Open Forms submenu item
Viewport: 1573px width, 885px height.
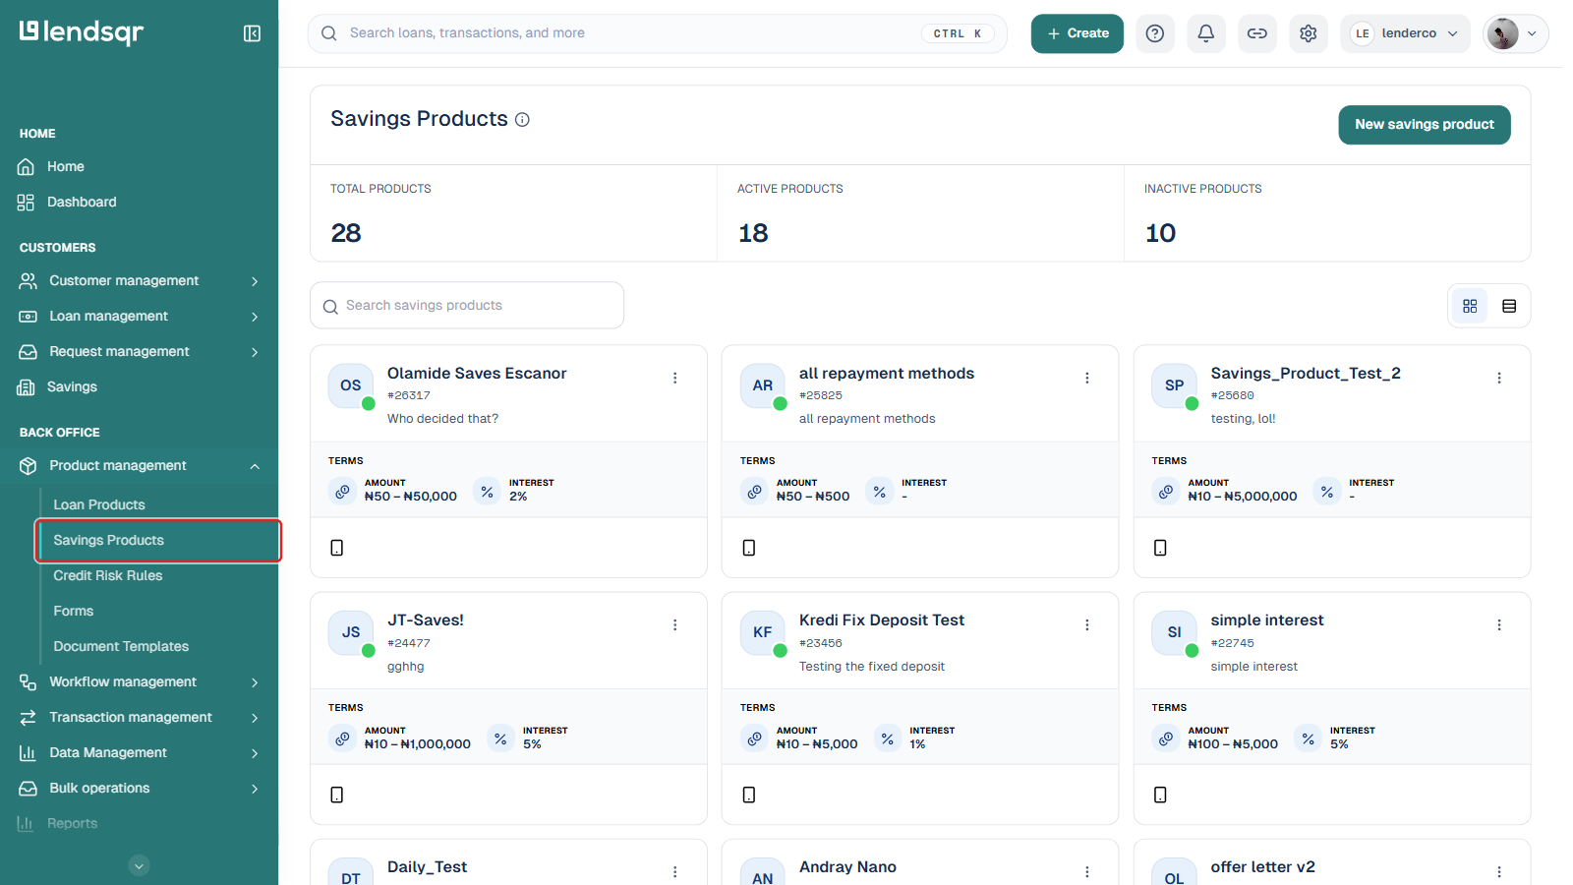(x=74, y=612)
